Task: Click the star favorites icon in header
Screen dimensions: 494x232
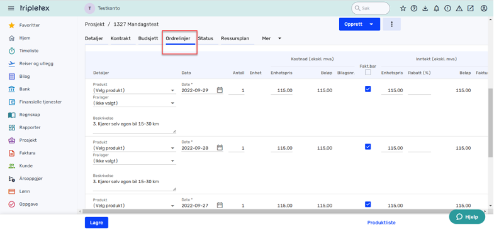Action: point(403,9)
